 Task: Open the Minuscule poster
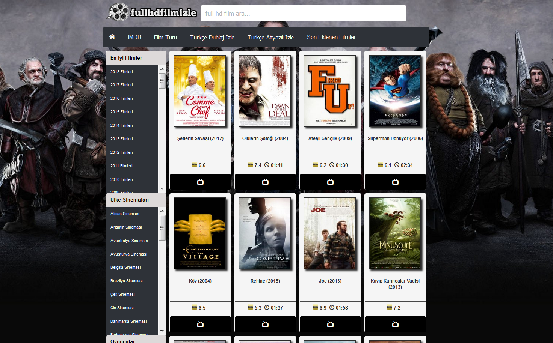click(395, 233)
